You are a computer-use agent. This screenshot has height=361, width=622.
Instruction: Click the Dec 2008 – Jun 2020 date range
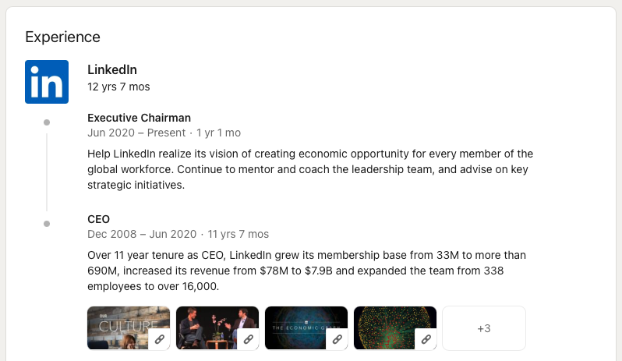(143, 234)
